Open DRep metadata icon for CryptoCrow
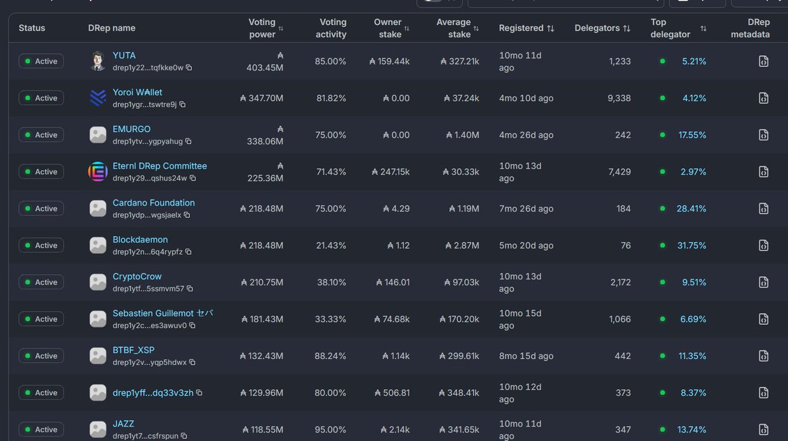This screenshot has width=788, height=441. coord(763,282)
